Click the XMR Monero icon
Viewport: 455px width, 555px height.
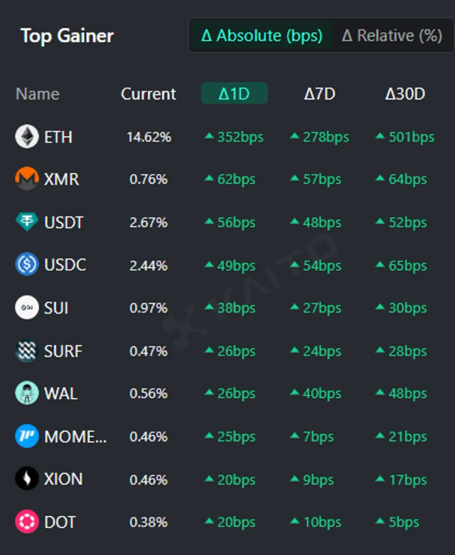[x=27, y=180]
